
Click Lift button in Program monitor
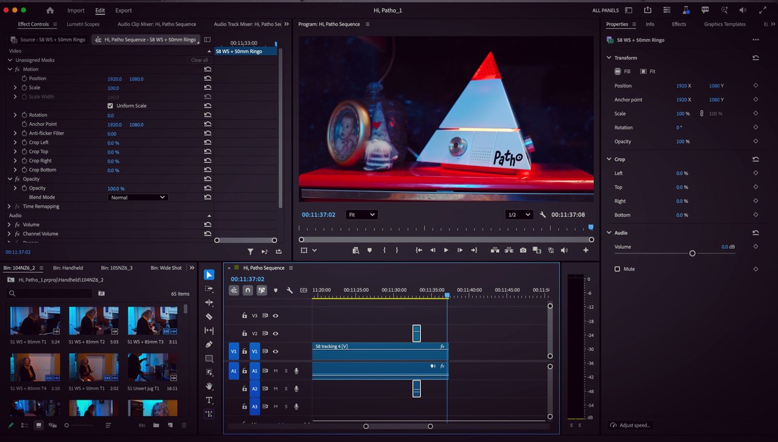click(x=495, y=250)
